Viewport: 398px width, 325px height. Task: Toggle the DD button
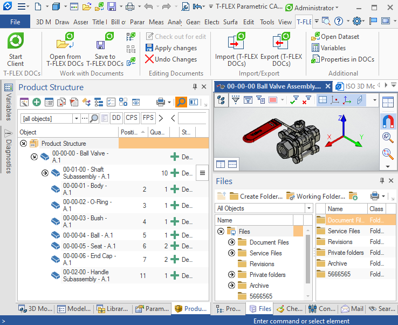116,118
